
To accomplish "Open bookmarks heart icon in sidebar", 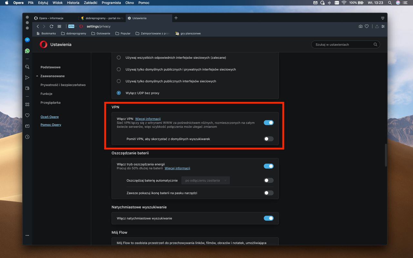I will coord(27,115).
